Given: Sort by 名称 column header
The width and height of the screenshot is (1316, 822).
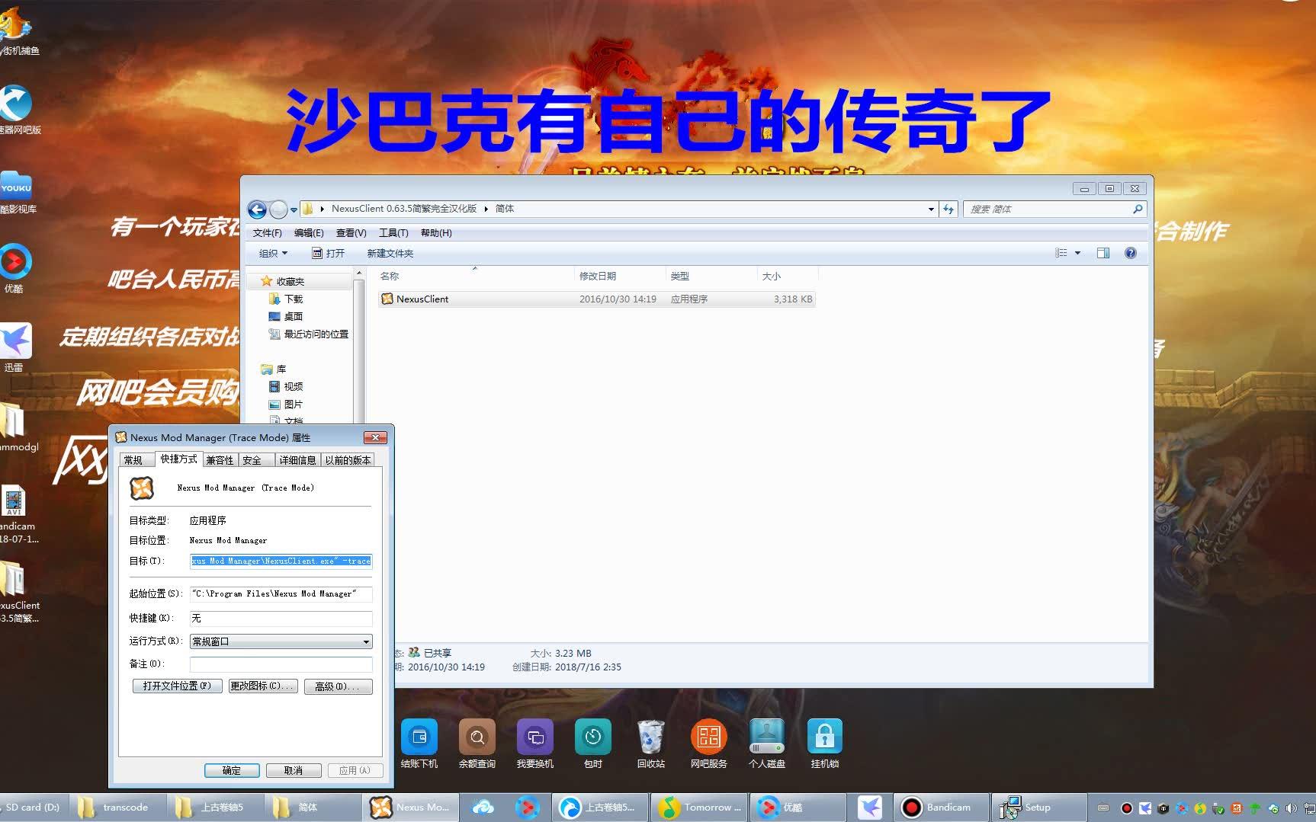Looking at the screenshot, I should coord(474,276).
